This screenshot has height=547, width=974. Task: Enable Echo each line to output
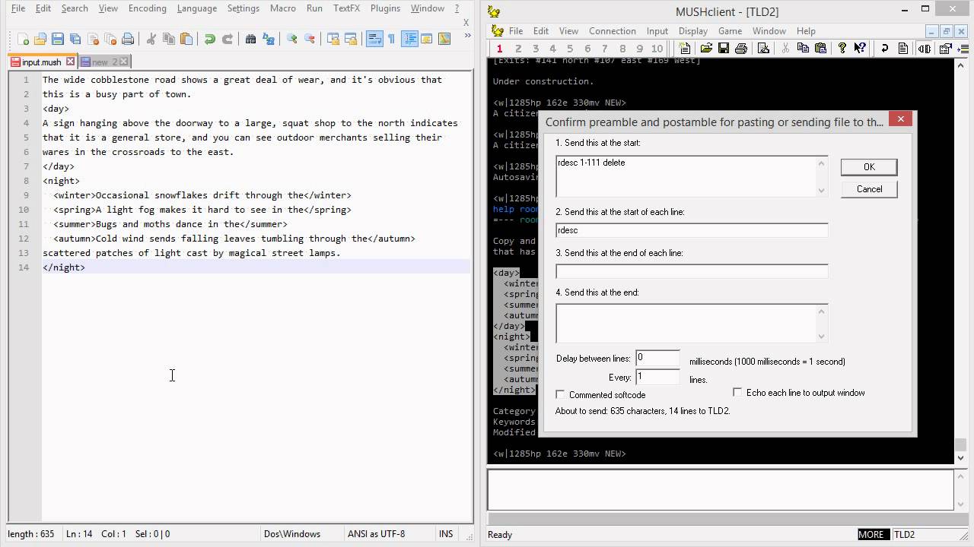click(737, 393)
